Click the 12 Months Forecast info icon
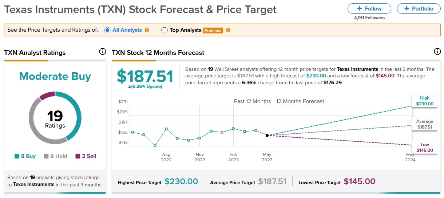Screen dimensions: 444x198 click(x=437, y=52)
